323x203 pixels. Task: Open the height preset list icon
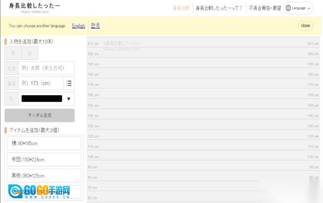69,83
